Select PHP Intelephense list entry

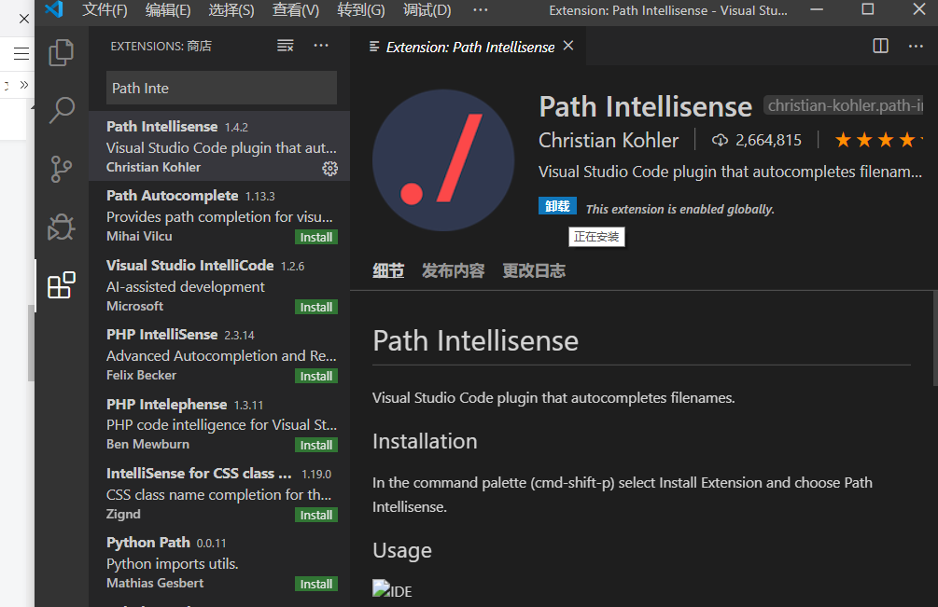click(x=219, y=423)
